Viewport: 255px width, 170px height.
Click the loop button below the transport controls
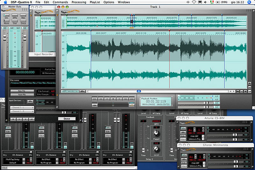(132, 104)
